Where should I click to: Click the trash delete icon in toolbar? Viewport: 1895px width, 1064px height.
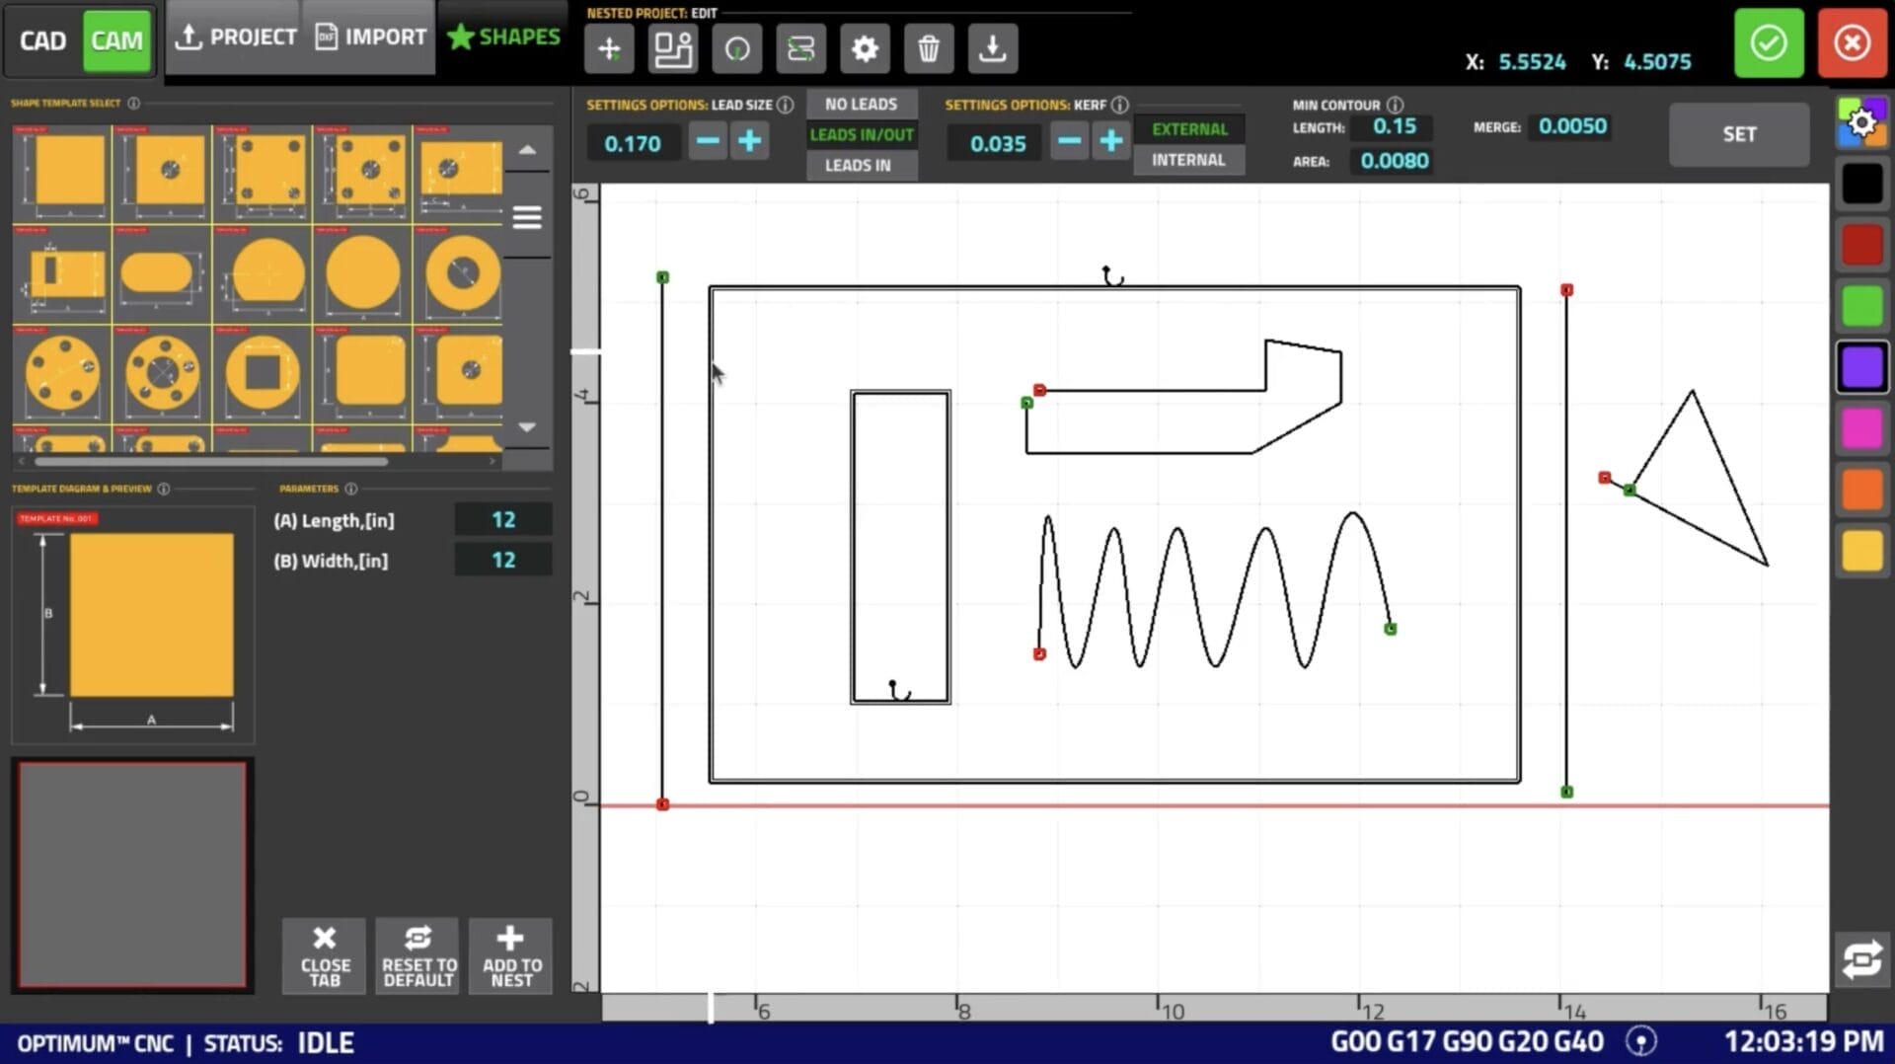pos(928,48)
